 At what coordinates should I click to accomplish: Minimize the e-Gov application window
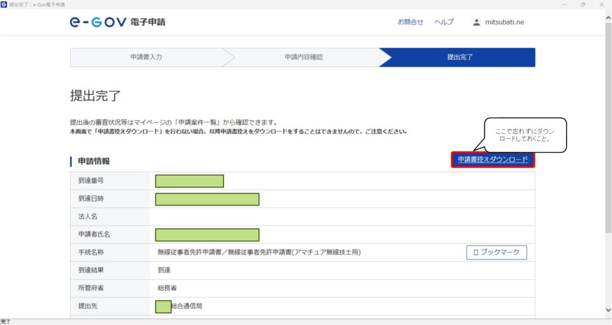tap(565, 4)
